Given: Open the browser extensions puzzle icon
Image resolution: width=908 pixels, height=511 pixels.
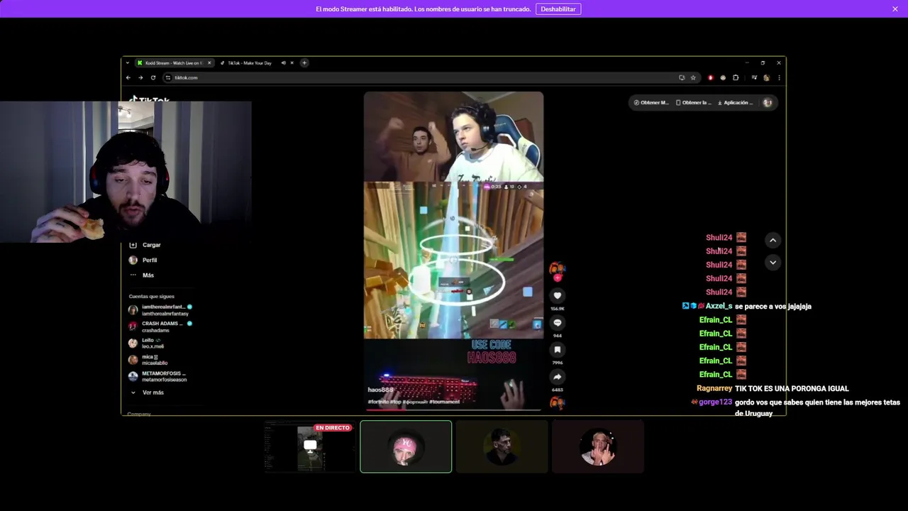Looking at the screenshot, I should [736, 77].
